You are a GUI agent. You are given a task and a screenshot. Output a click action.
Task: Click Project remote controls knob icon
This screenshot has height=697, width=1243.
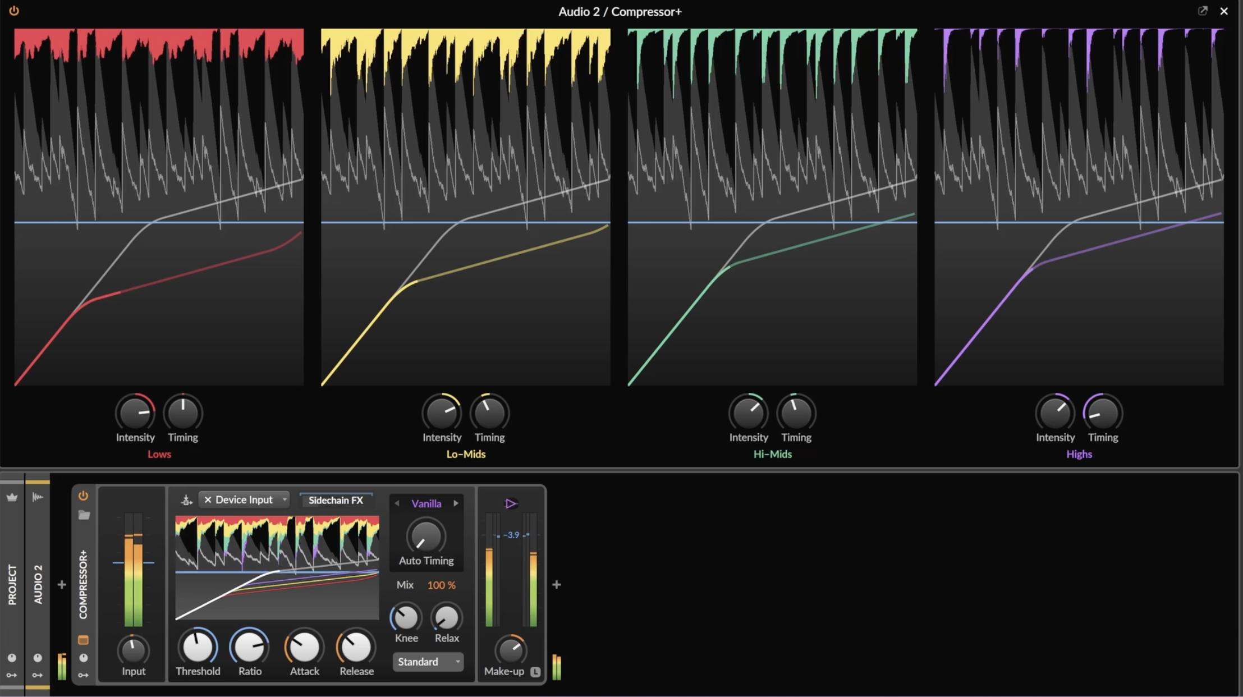(x=12, y=658)
